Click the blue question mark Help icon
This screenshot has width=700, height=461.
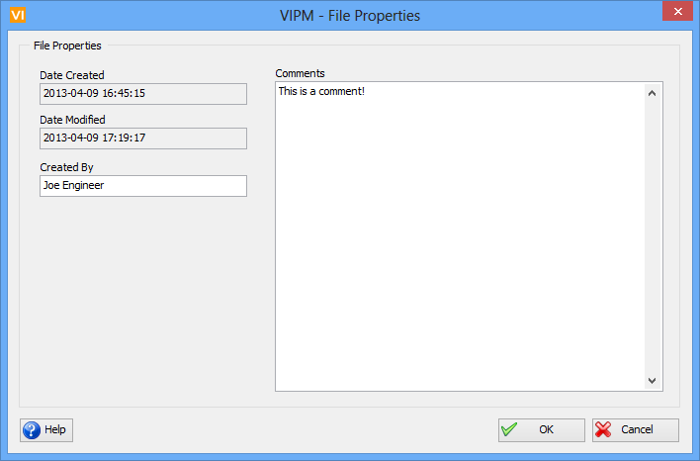pyautogui.click(x=32, y=430)
